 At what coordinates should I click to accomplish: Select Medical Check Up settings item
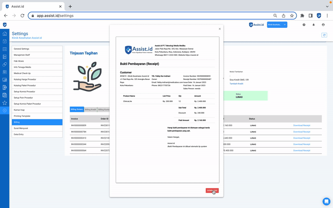(x=37, y=73)
